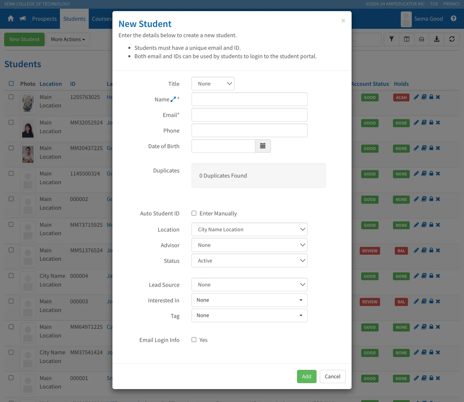Click the print icon in toolbar
This screenshot has height=402, width=464.
[x=421, y=39]
